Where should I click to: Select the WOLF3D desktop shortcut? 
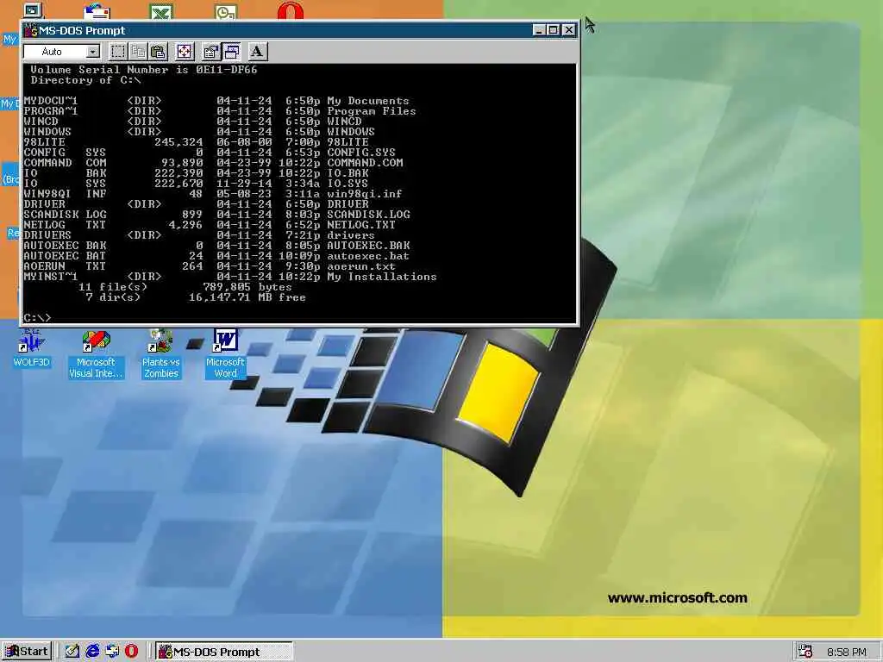pyautogui.click(x=32, y=348)
